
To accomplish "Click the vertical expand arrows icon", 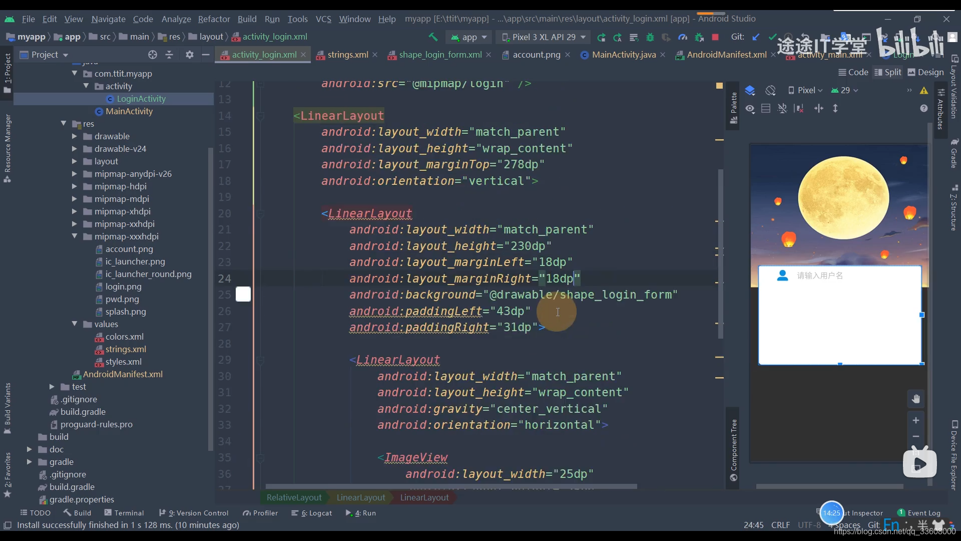I will click(x=835, y=109).
